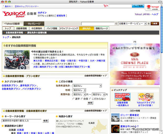Viewport: 163px width, 134px height.
Task: Click the motorcycle photo thumbnail
Action: tap(17, 59)
